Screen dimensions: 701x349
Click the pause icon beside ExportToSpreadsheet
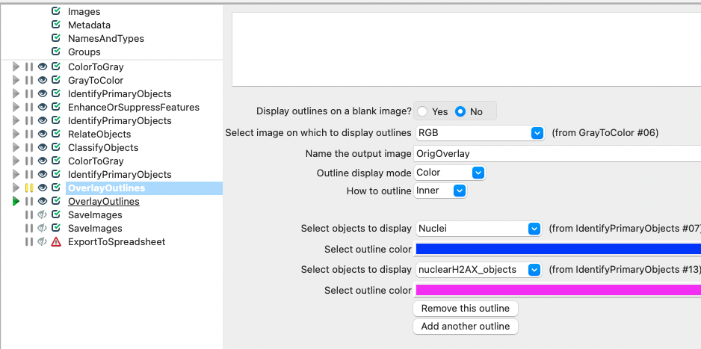tap(29, 242)
